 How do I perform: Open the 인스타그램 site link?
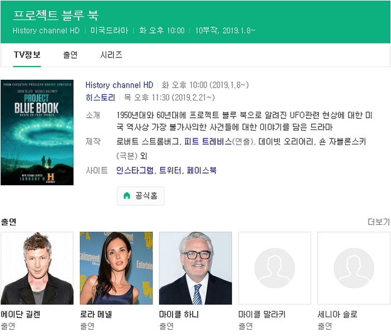(135, 170)
